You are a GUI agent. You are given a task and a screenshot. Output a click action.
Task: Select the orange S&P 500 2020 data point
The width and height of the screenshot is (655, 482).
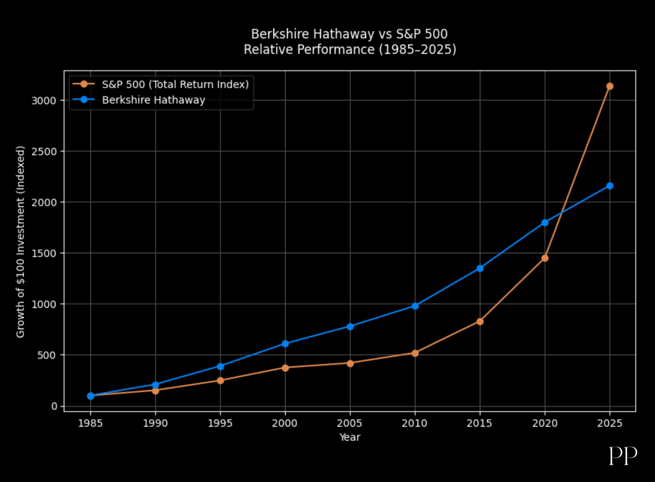tap(545, 258)
